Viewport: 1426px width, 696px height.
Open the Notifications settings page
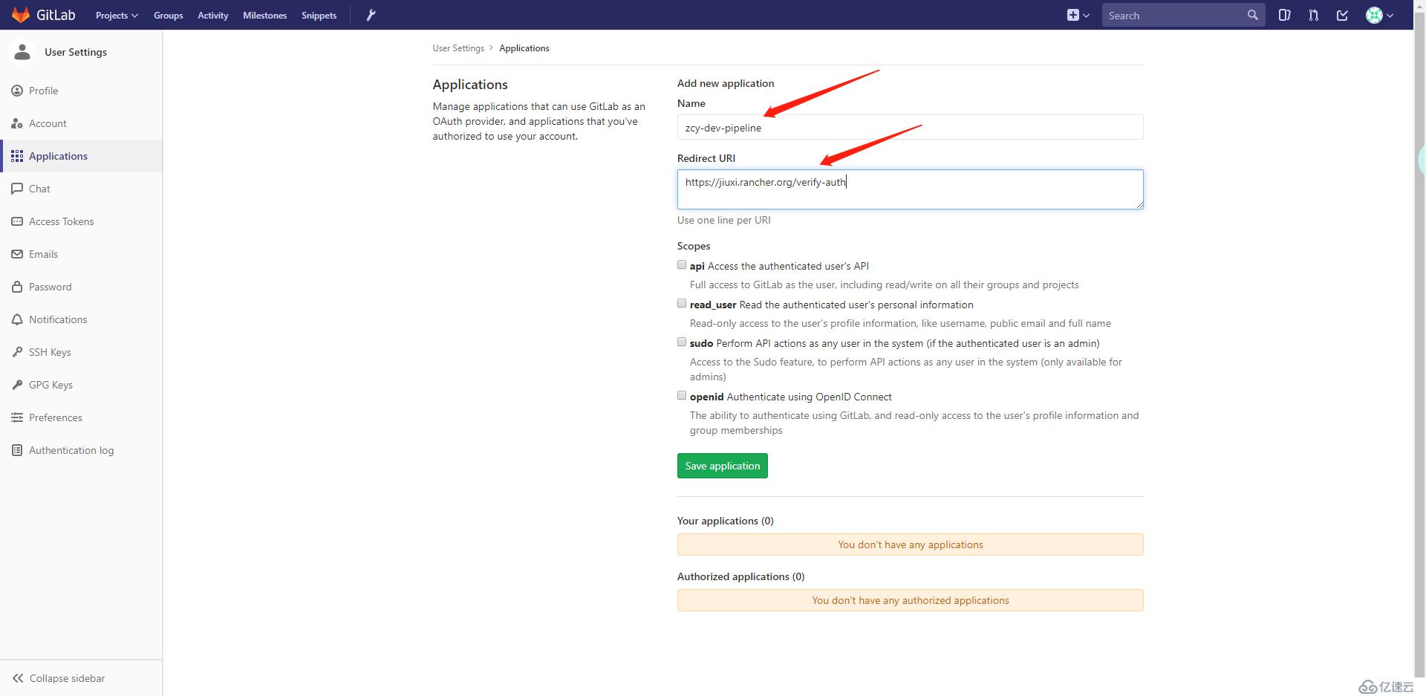click(x=82, y=319)
